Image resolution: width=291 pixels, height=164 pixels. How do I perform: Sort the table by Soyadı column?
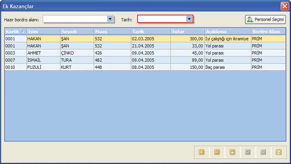coord(76,31)
